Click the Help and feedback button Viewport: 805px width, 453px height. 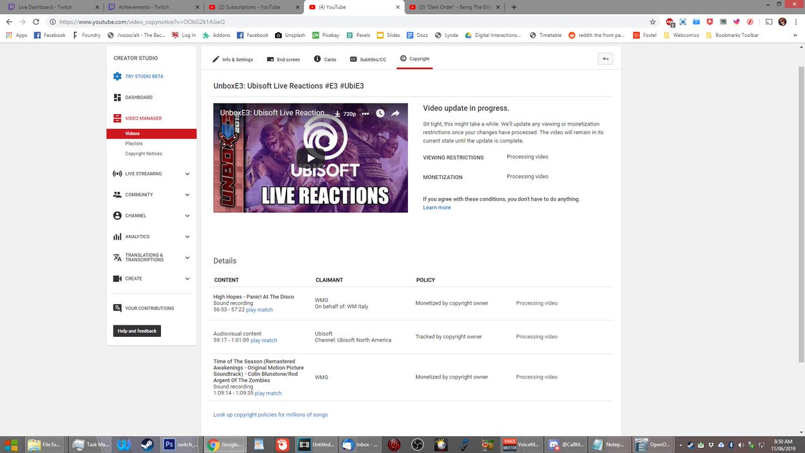click(137, 331)
